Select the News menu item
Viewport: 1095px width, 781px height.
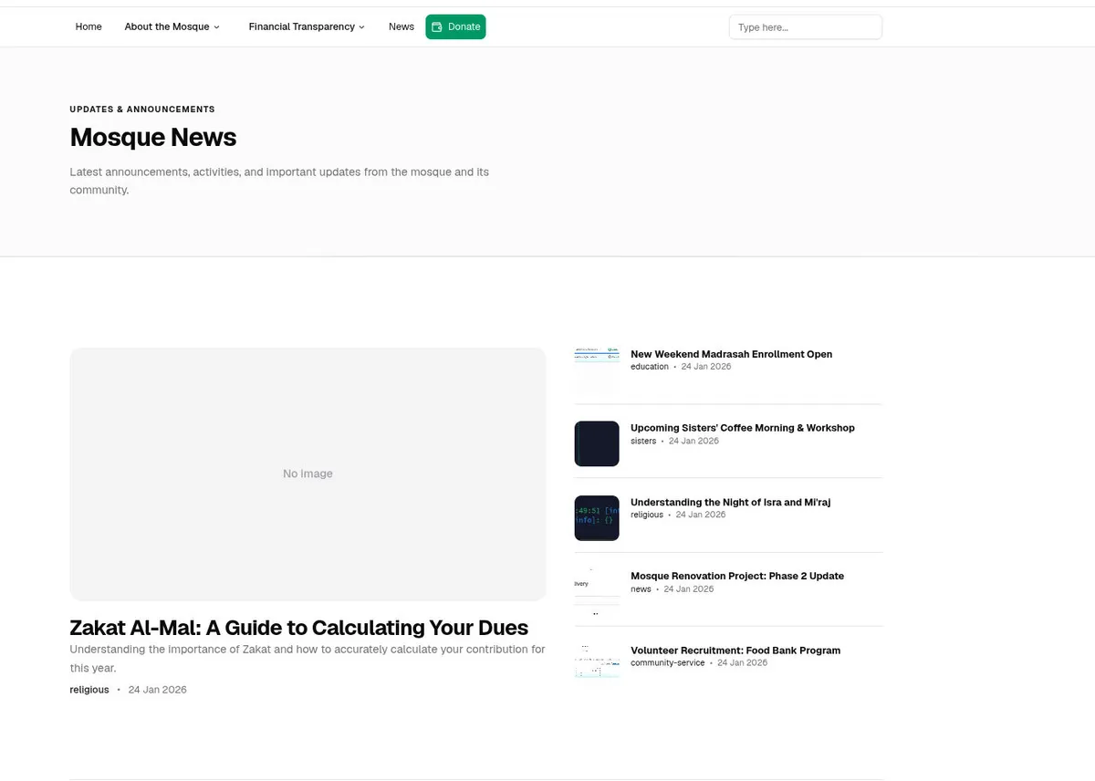tap(401, 26)
